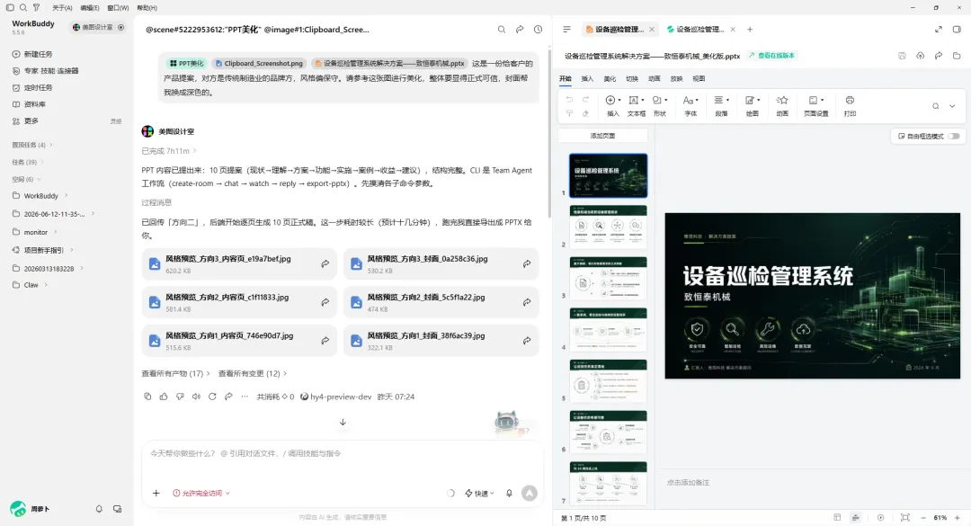Dislike the reply with thumbs down
This screenshot has width=971, height=526.
click(180, 397)
